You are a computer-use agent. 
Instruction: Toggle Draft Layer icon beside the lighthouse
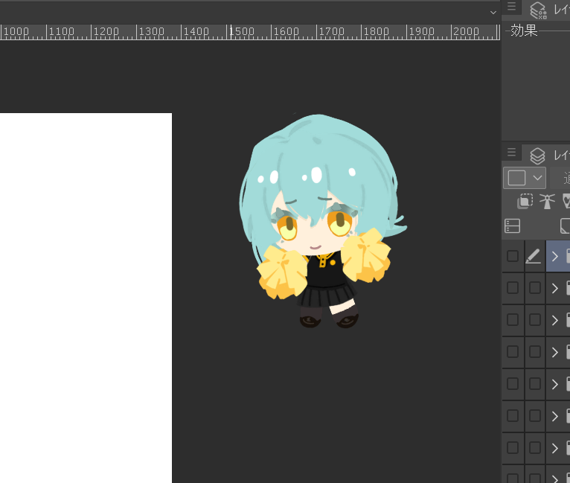pos(566,201)
